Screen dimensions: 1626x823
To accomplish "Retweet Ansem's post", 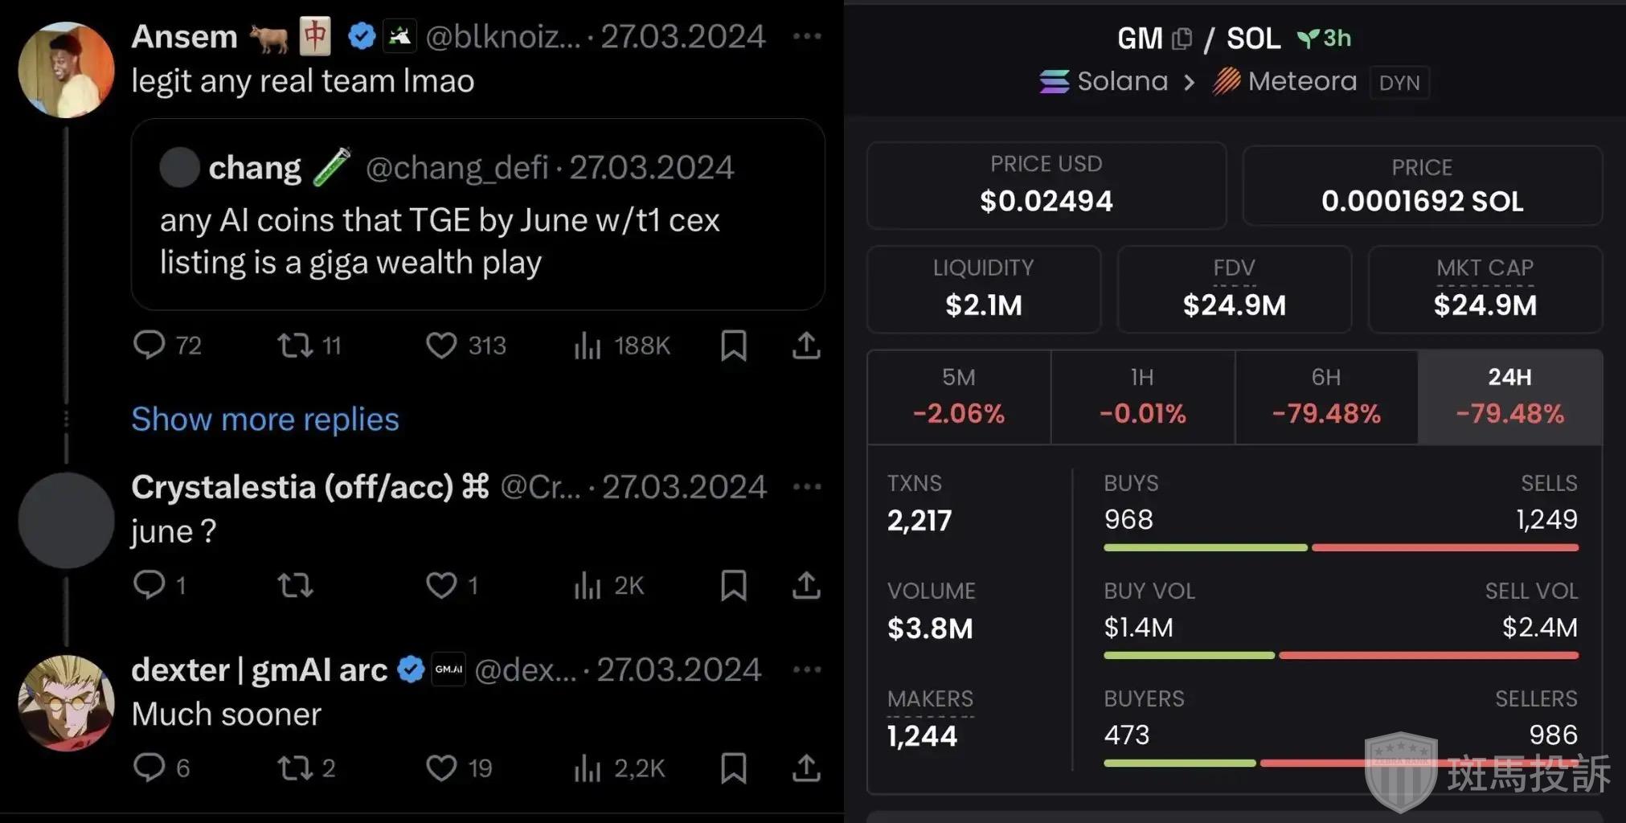I will click(295, 346).
